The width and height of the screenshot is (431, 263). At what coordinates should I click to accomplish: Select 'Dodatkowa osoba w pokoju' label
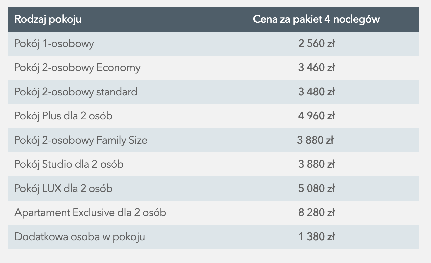[x=80, y=237]
